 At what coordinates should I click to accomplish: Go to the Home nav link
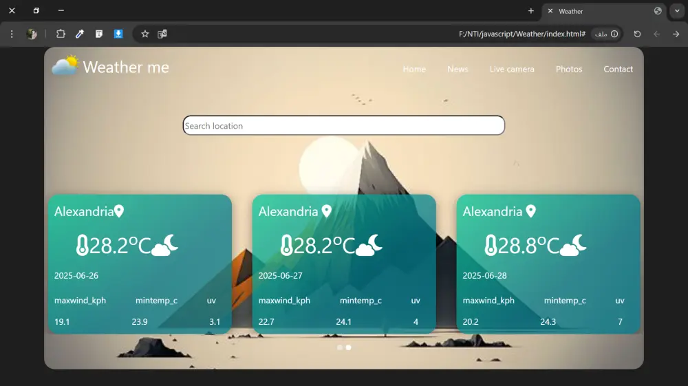tap(414, 69)
